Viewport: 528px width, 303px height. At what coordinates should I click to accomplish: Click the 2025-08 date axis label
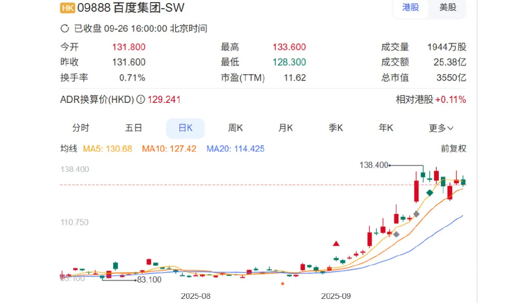[195, 296]
